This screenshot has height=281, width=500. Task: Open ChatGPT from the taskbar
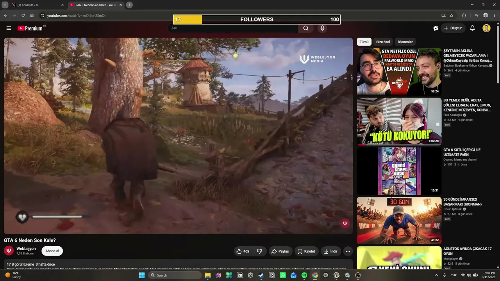pos(336,275)
